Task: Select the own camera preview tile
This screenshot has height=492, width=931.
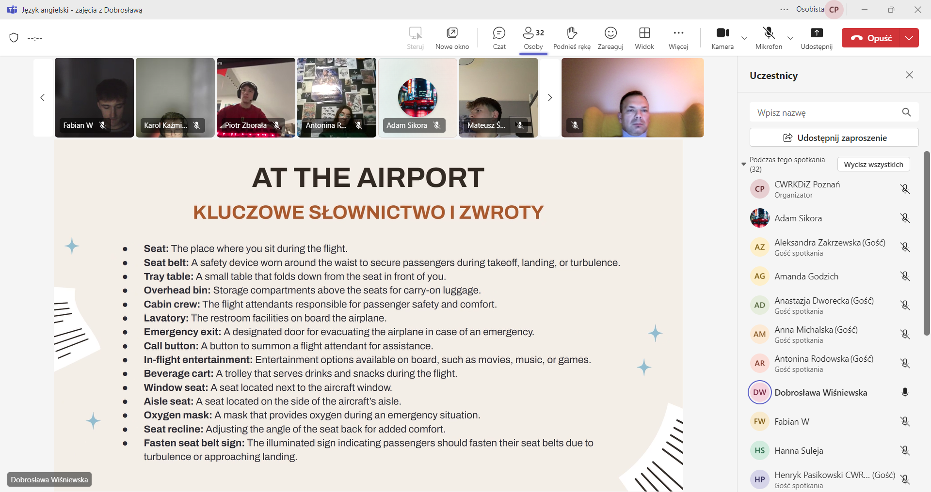Action: click(x=633, y=98)
